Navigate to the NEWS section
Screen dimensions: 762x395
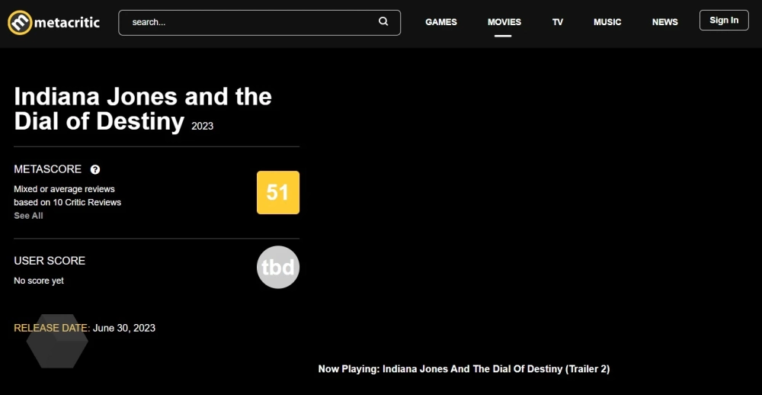click(x=664, y=22)
